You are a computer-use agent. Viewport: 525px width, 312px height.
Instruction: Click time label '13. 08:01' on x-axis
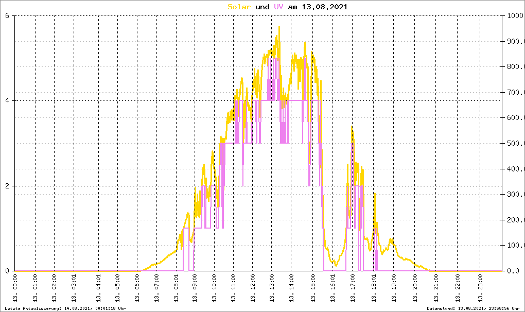[177, 288]
